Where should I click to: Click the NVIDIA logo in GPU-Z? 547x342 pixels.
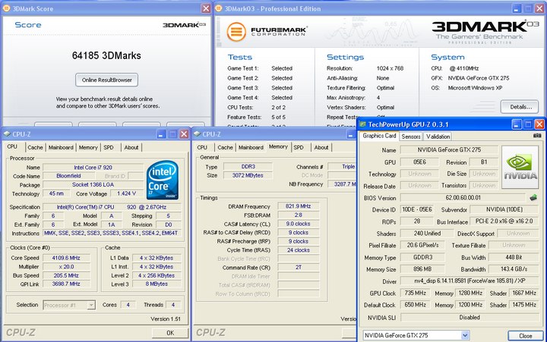pos(520,167)
